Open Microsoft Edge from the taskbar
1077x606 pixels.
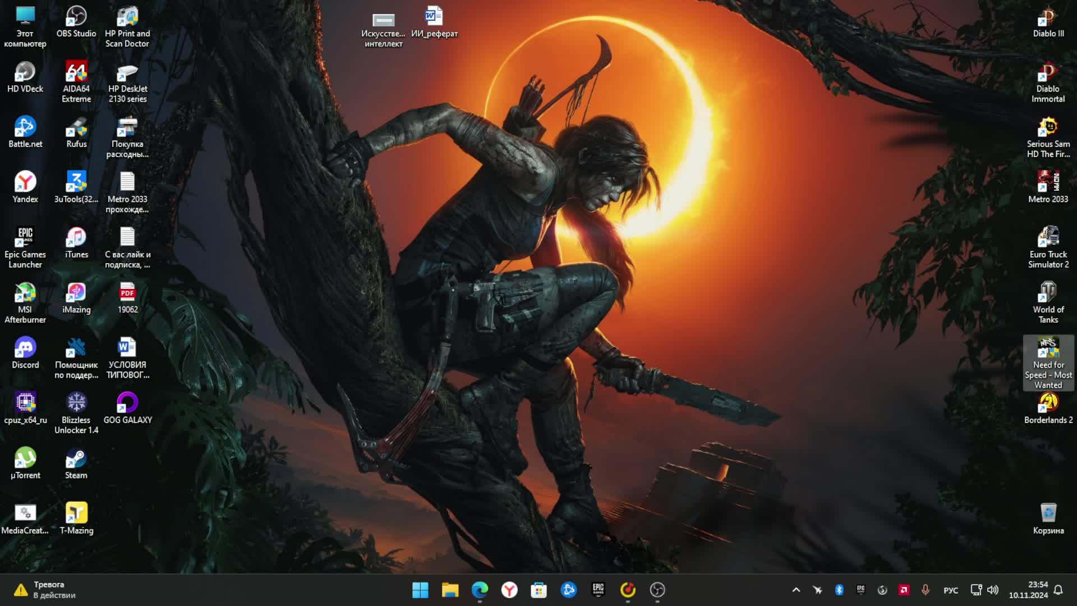(x=480, y=590)
